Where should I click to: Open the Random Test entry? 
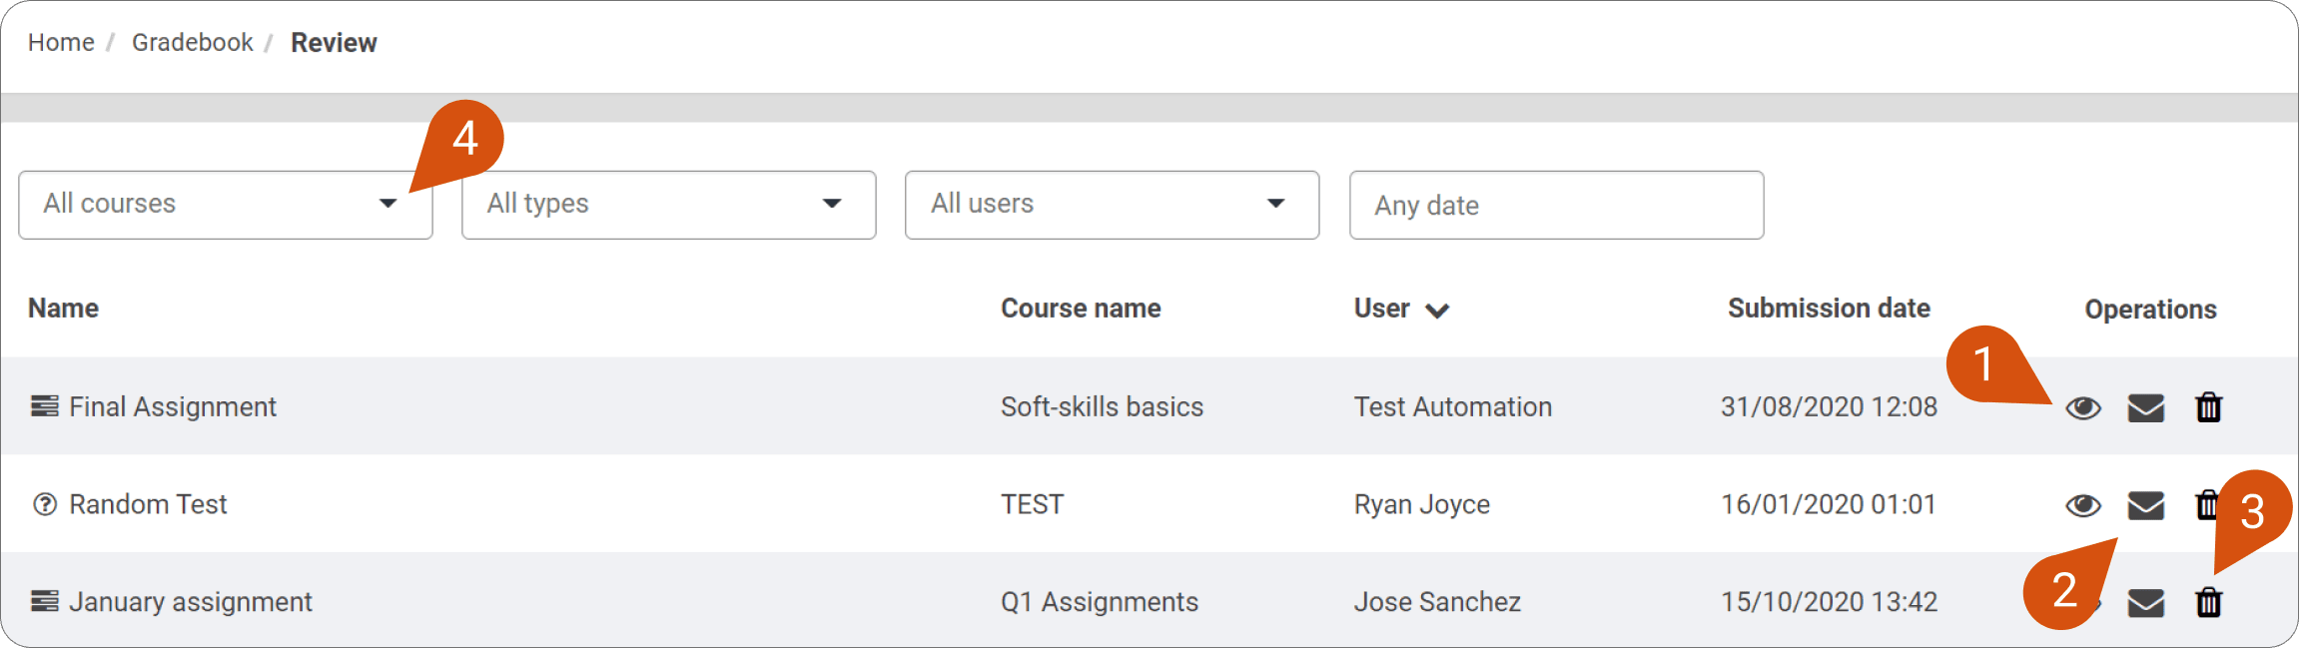tap(148, 504)
